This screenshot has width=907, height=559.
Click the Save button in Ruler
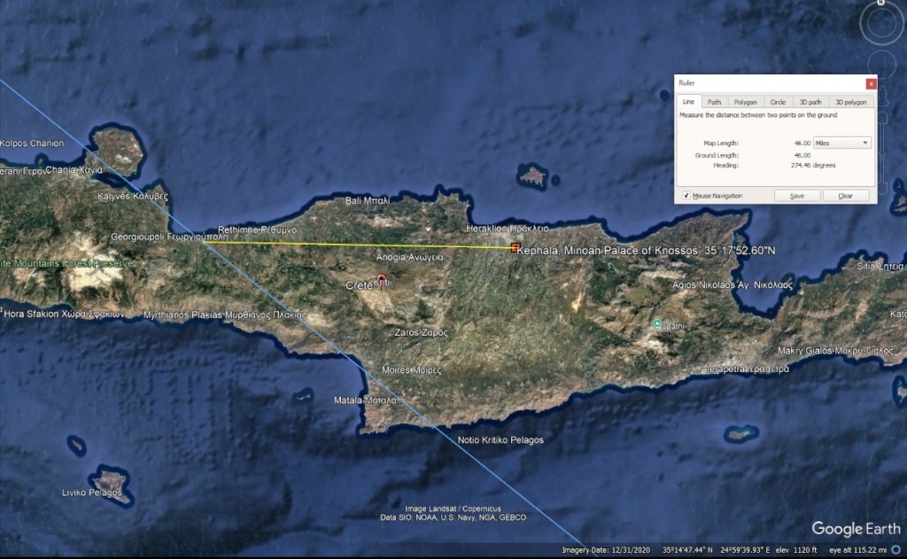coord(796,196)
